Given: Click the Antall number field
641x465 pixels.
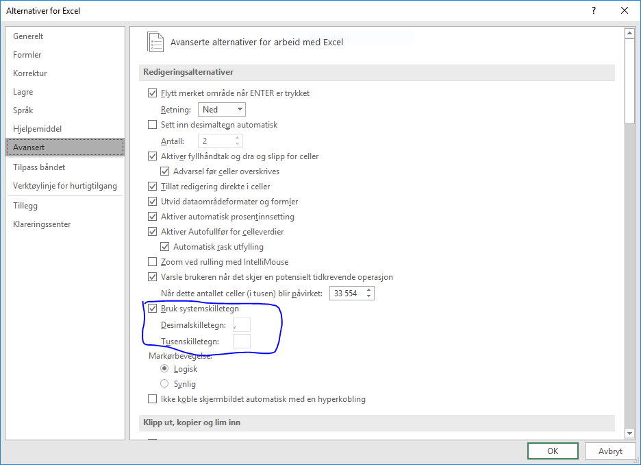Looking at the screenshot, I should tap(216, 141).
